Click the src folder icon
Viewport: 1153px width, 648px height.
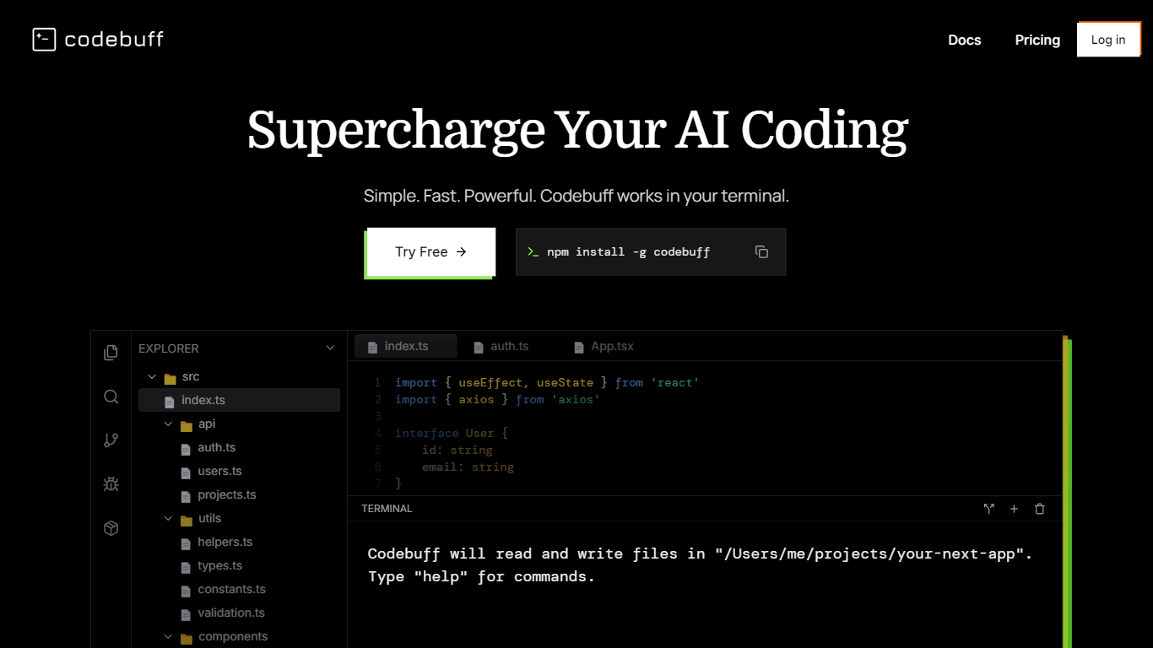(170, 378)
